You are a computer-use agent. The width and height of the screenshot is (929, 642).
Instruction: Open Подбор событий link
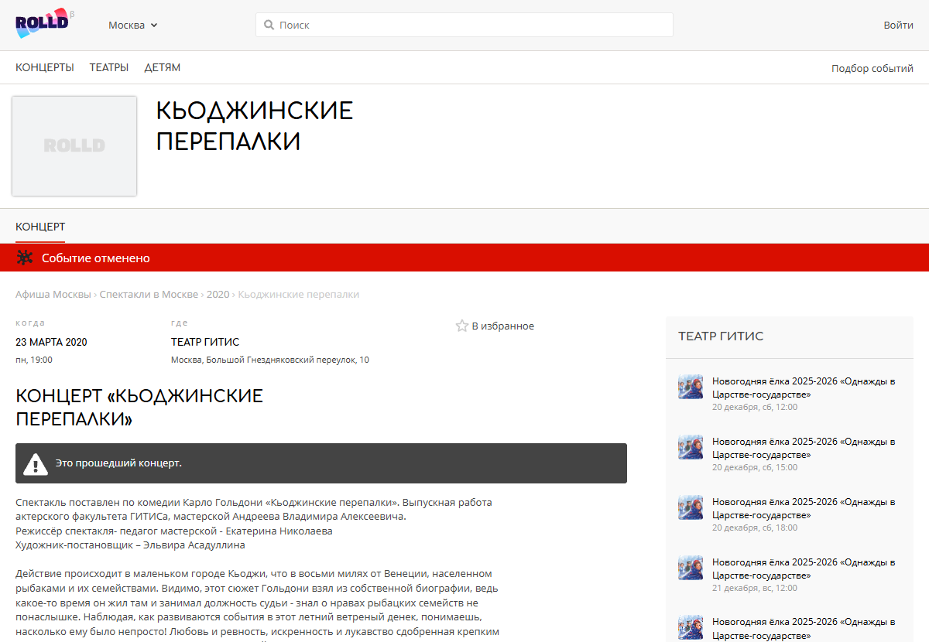click(872, 68)
